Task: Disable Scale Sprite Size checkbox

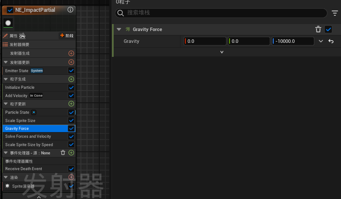Action: tap(71, 120)
